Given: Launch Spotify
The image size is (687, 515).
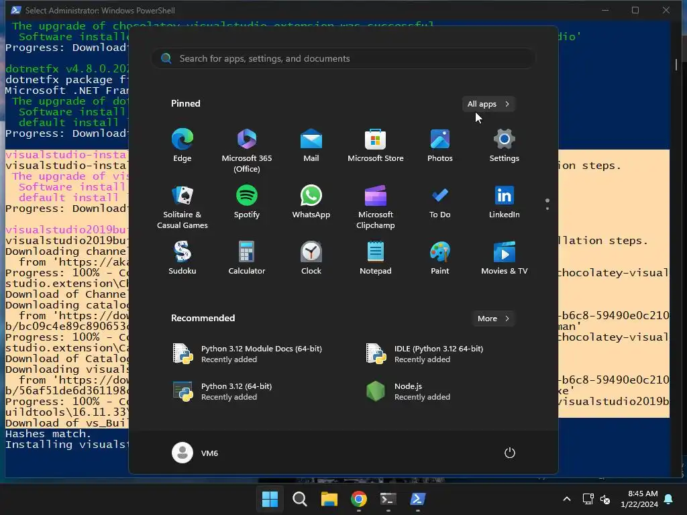Looking at the screenshot, I should pos(247,203).
